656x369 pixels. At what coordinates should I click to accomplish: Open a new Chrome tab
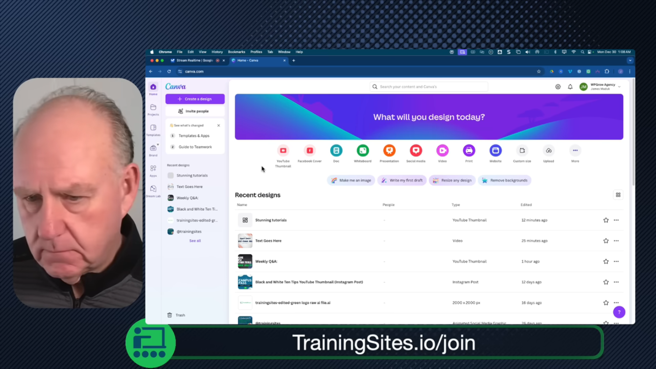[294, 60]
